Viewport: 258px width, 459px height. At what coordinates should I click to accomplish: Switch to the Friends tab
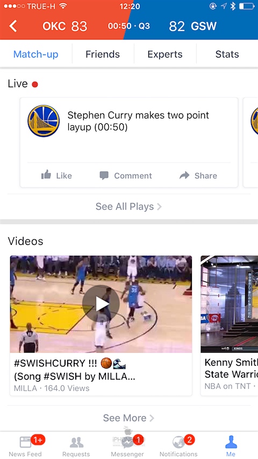[103, 54]
